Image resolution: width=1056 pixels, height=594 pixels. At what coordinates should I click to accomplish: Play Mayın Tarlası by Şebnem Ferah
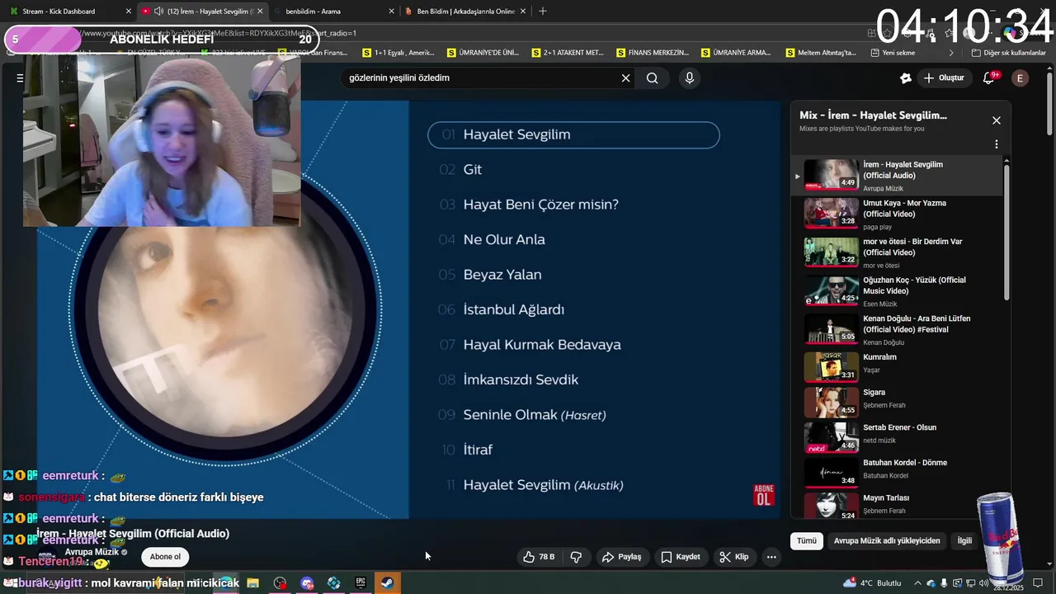click(898, 505)
